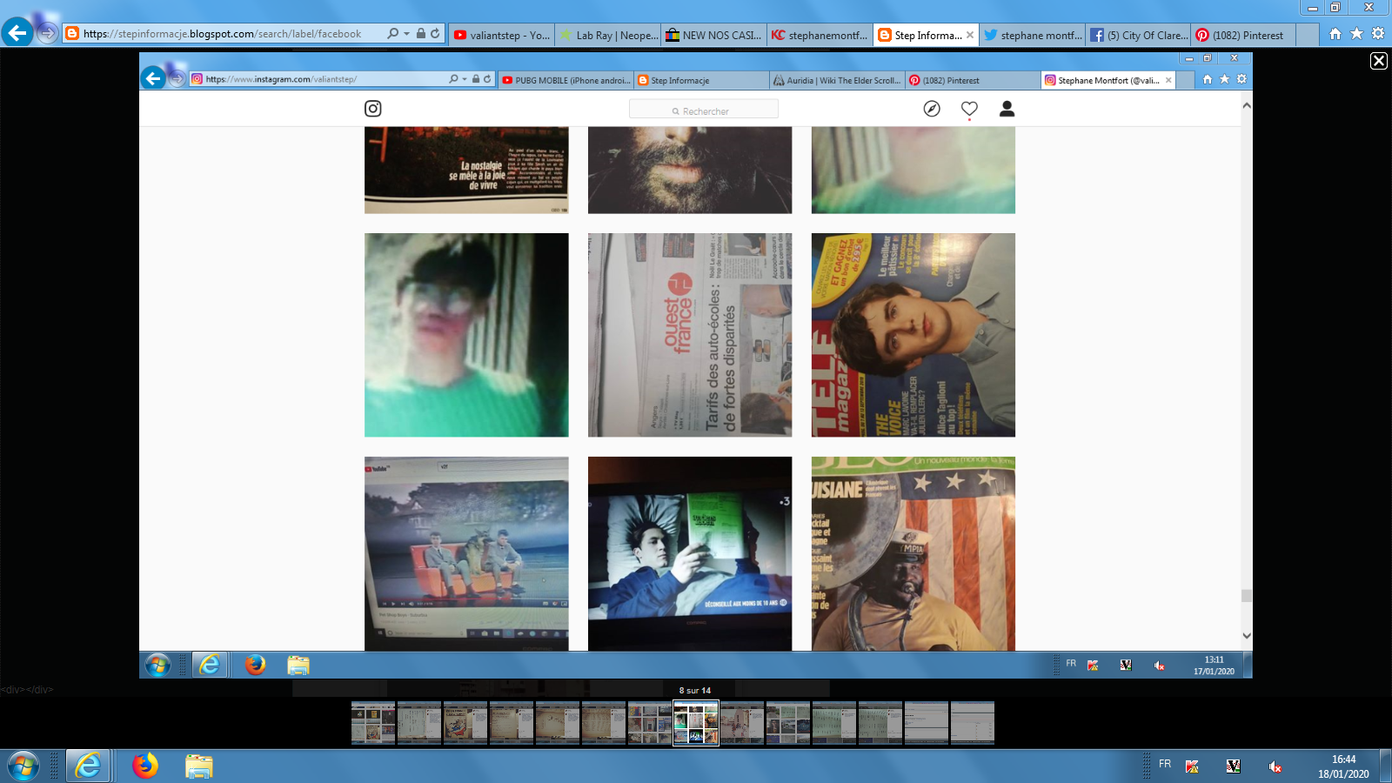Select the highlighted eighth thumbnail in the strip
This screenshot has height=783, width=1392.
click(696, 723)
